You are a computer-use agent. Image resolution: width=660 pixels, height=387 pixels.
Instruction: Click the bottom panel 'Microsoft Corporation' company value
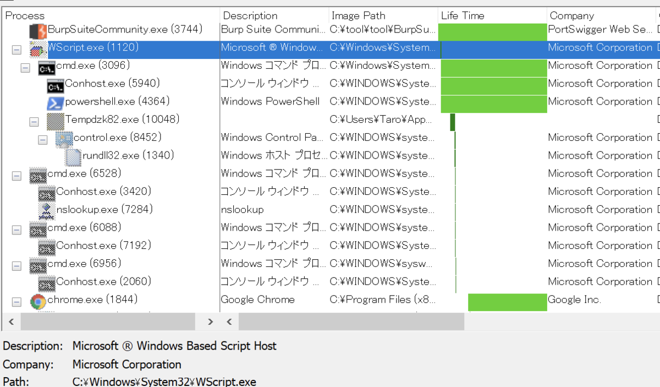pyautogui.click(x=127, y=364)
